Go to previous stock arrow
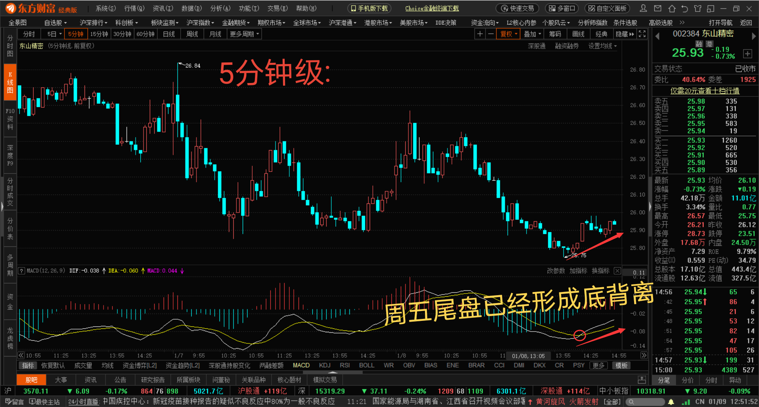 tap(657, 36)
